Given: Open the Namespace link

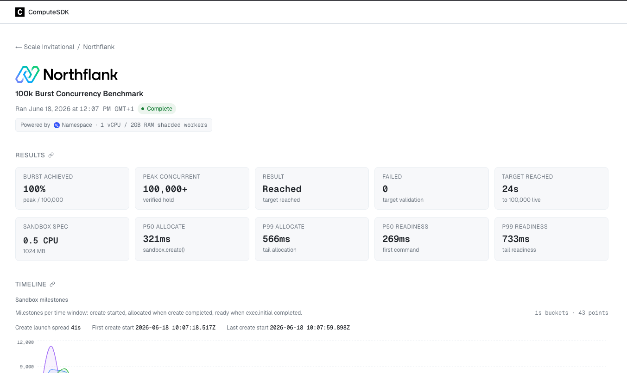Looking at the screenshot, I should tap(77, 125).
